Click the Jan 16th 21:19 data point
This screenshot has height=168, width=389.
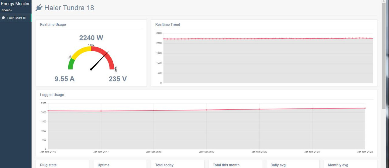point(207,110)
